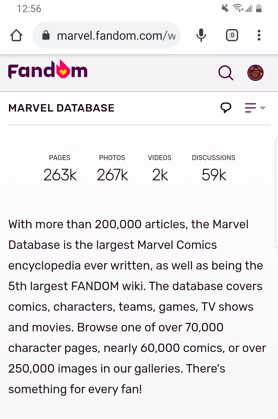Viewport: 278px width, 419px height.
Task: Tap the VIDEOS 2k counter
Action: [x=160, y=174]
